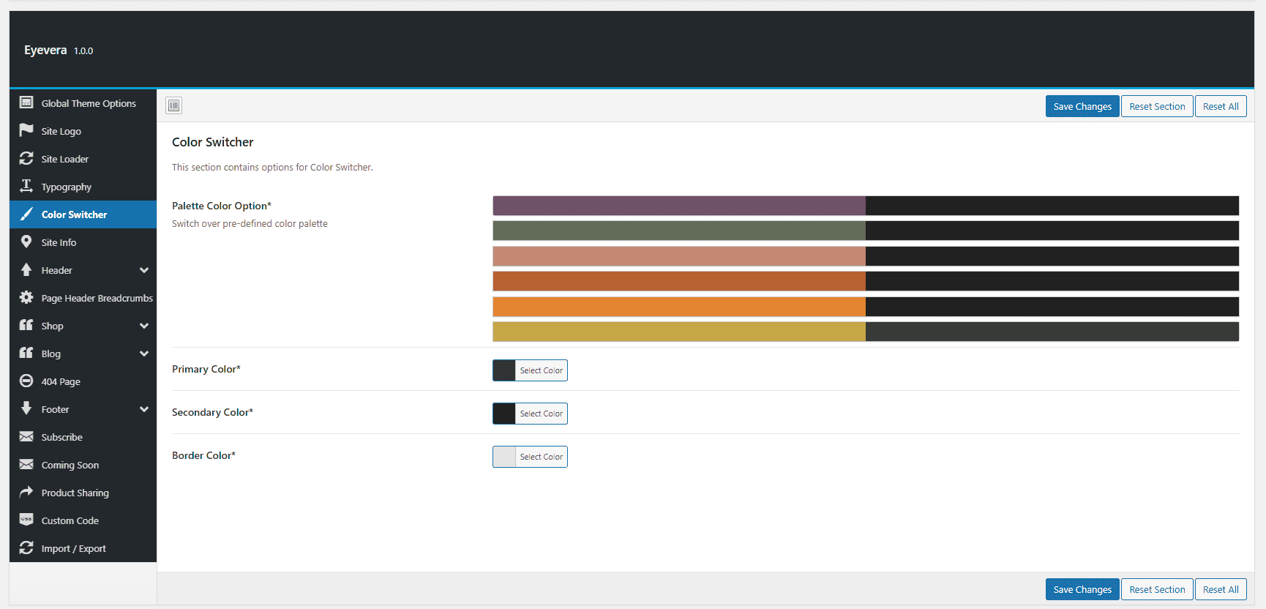
Task: Open the Primary Color picker
Action: [530, 370]
